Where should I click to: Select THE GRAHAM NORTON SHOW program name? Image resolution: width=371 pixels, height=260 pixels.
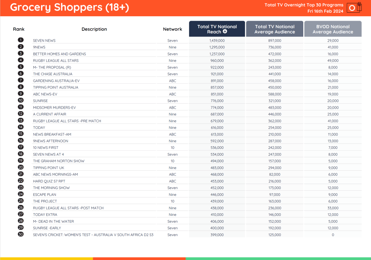click(x=59, y=161)
